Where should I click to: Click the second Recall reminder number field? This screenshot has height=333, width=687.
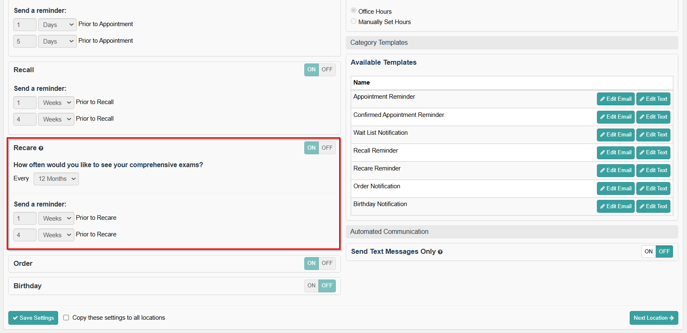point(25,119)
